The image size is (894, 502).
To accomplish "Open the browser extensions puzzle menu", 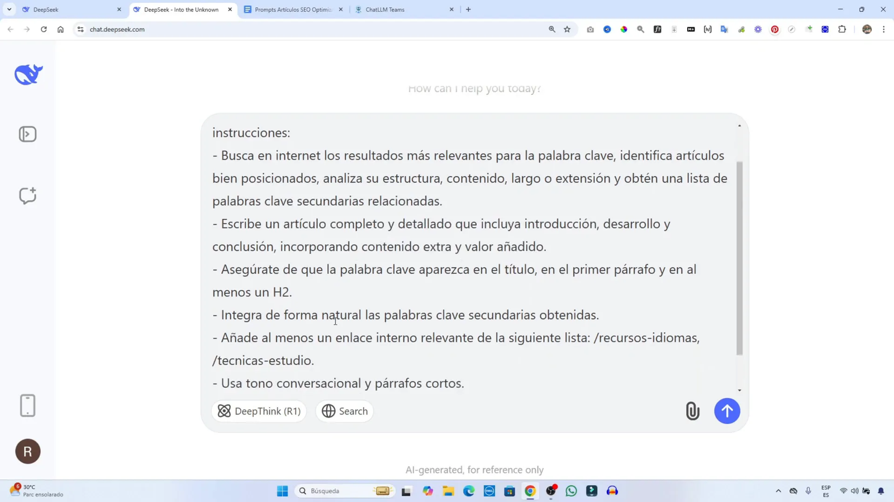I will pyautogui.click(x=841, y=29).
